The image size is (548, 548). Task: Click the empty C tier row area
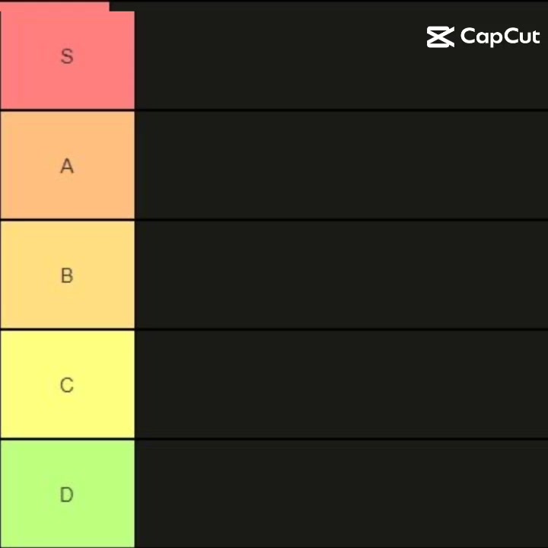[x=342, y=384]
